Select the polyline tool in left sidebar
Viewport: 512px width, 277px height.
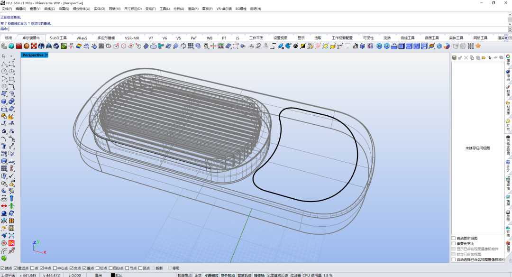[4, 64]
